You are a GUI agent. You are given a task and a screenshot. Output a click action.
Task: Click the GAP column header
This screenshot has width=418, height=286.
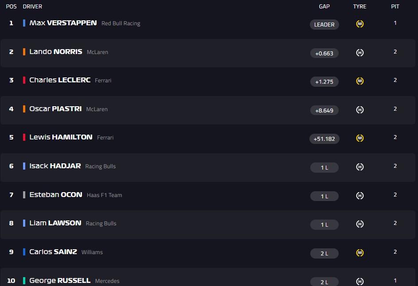324,7
